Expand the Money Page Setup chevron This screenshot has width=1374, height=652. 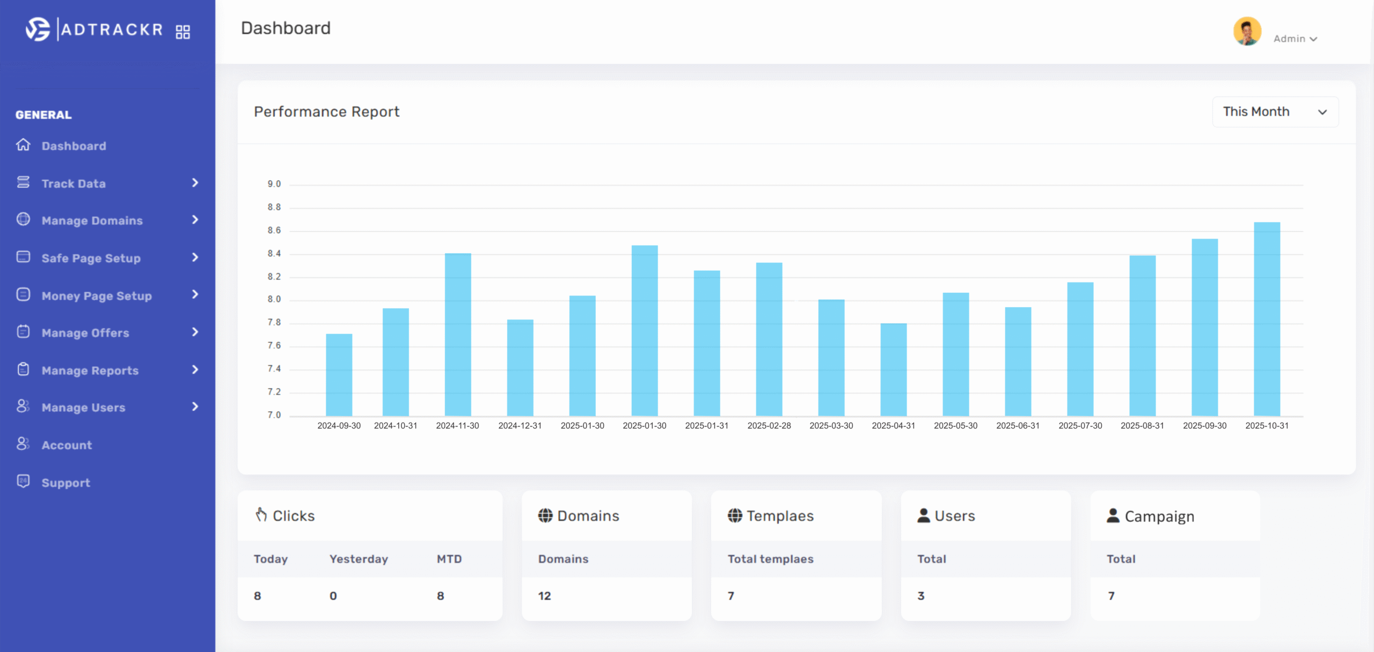(195, 294)
